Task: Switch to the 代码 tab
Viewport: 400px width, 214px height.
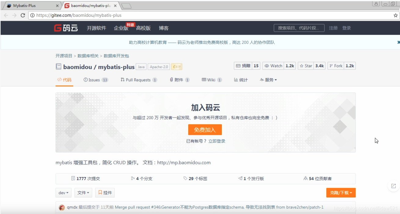Action: 64,80
